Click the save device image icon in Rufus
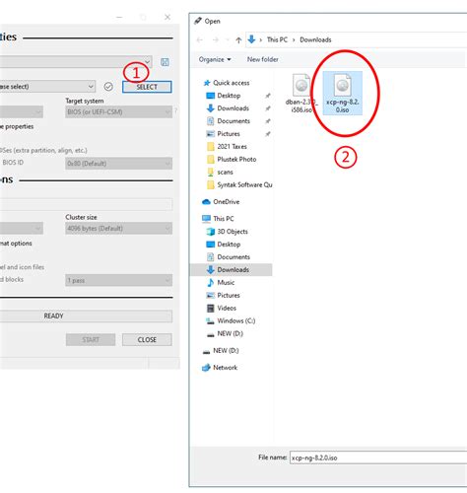The image size is (467, 493). [165, 62]
